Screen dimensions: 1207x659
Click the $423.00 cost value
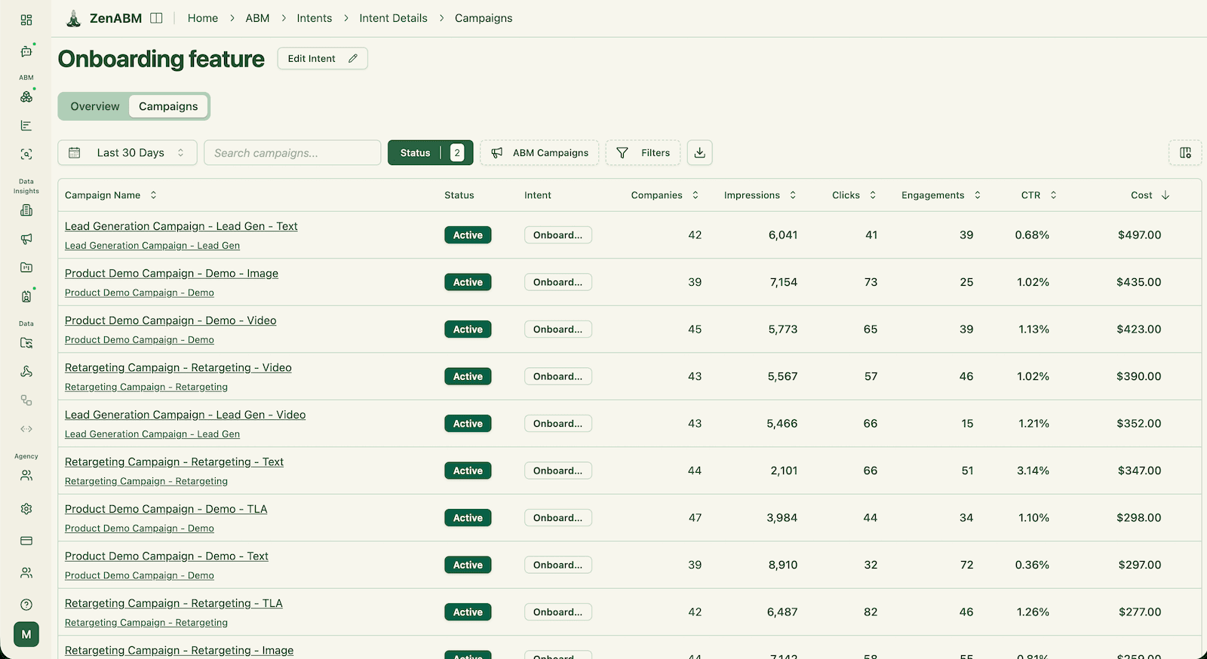(1139, 329)
